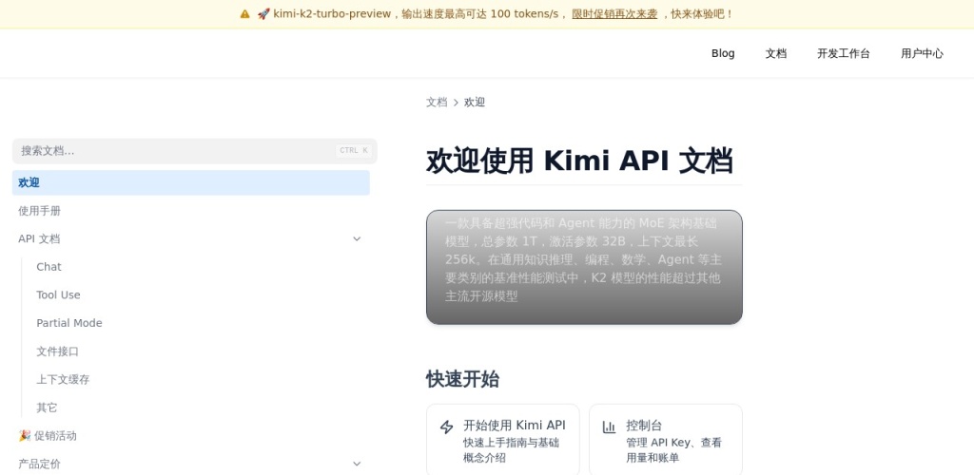This screenshot has height=475, width=974.
Task: Click the party icon beside 促销活动
Action: pyautogui.click(x=25, y=435)
